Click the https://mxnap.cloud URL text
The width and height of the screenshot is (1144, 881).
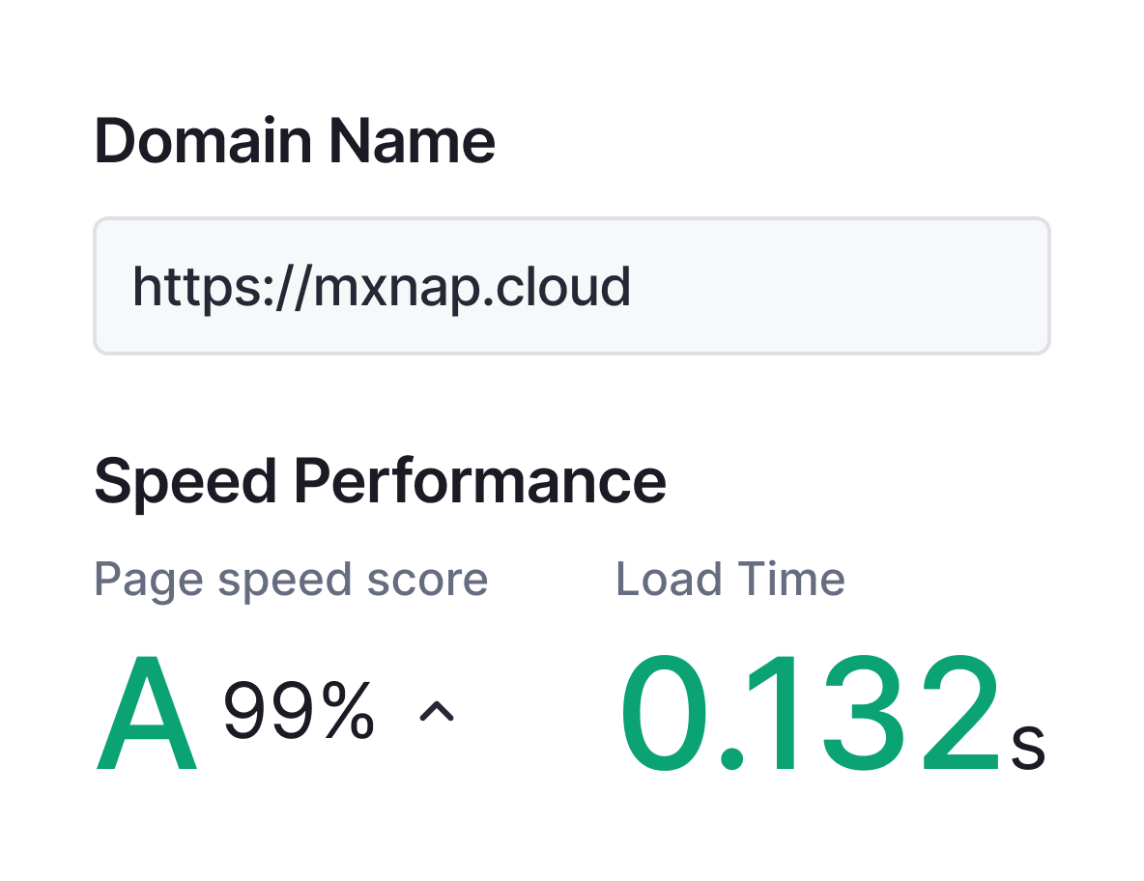coord(381,287)
